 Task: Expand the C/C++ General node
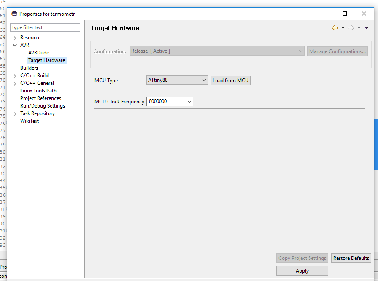tap(15, 84)
